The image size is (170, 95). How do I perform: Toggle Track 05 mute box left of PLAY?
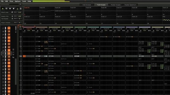76,31
